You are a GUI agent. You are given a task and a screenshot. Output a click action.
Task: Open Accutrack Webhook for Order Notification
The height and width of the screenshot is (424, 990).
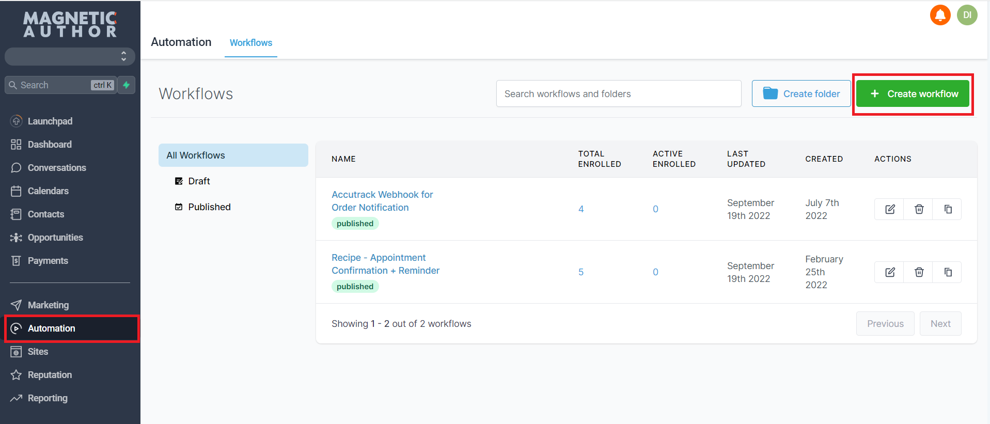382,201
